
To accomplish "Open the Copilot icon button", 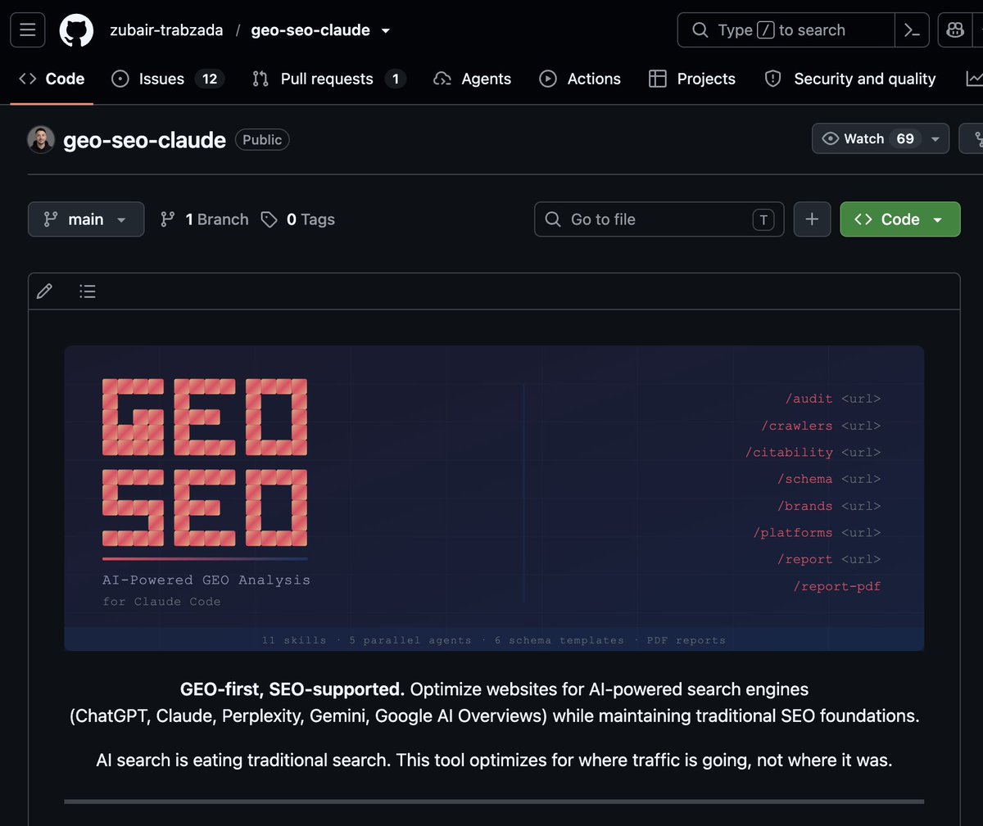I will (954, 30).
